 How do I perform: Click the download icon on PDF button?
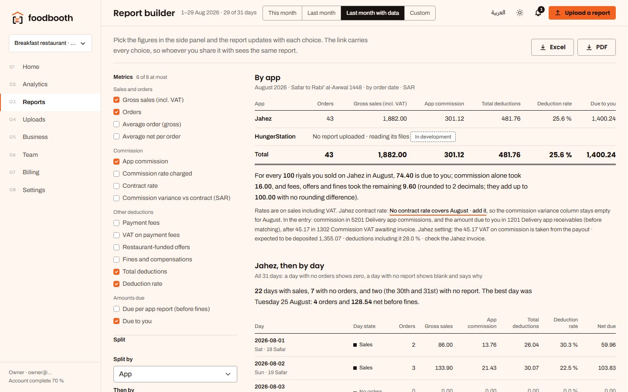[x=589, y=47]
